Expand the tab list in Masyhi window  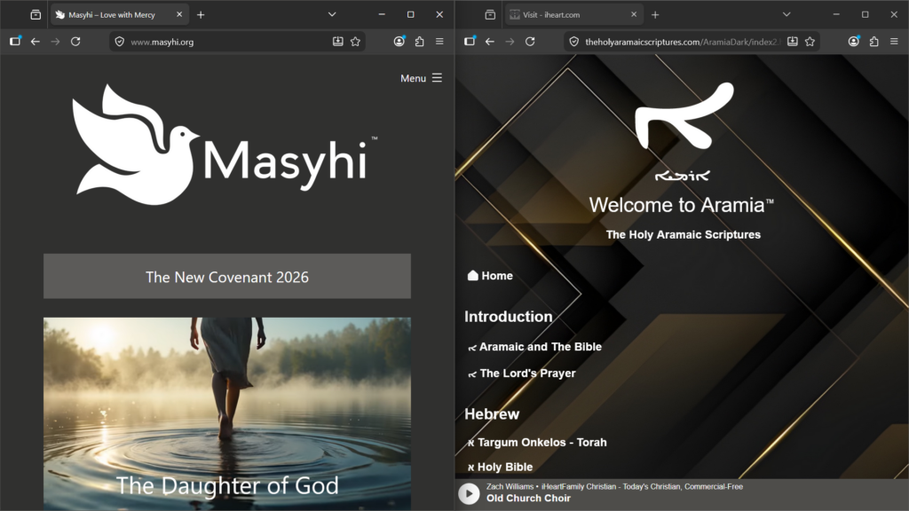(332, 14)
